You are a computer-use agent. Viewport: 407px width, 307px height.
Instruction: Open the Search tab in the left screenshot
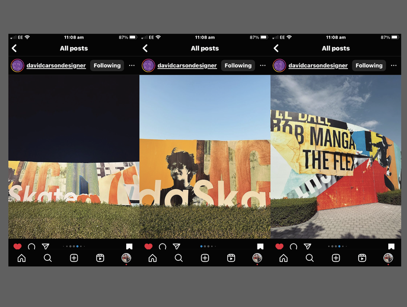tap(48, 258)
